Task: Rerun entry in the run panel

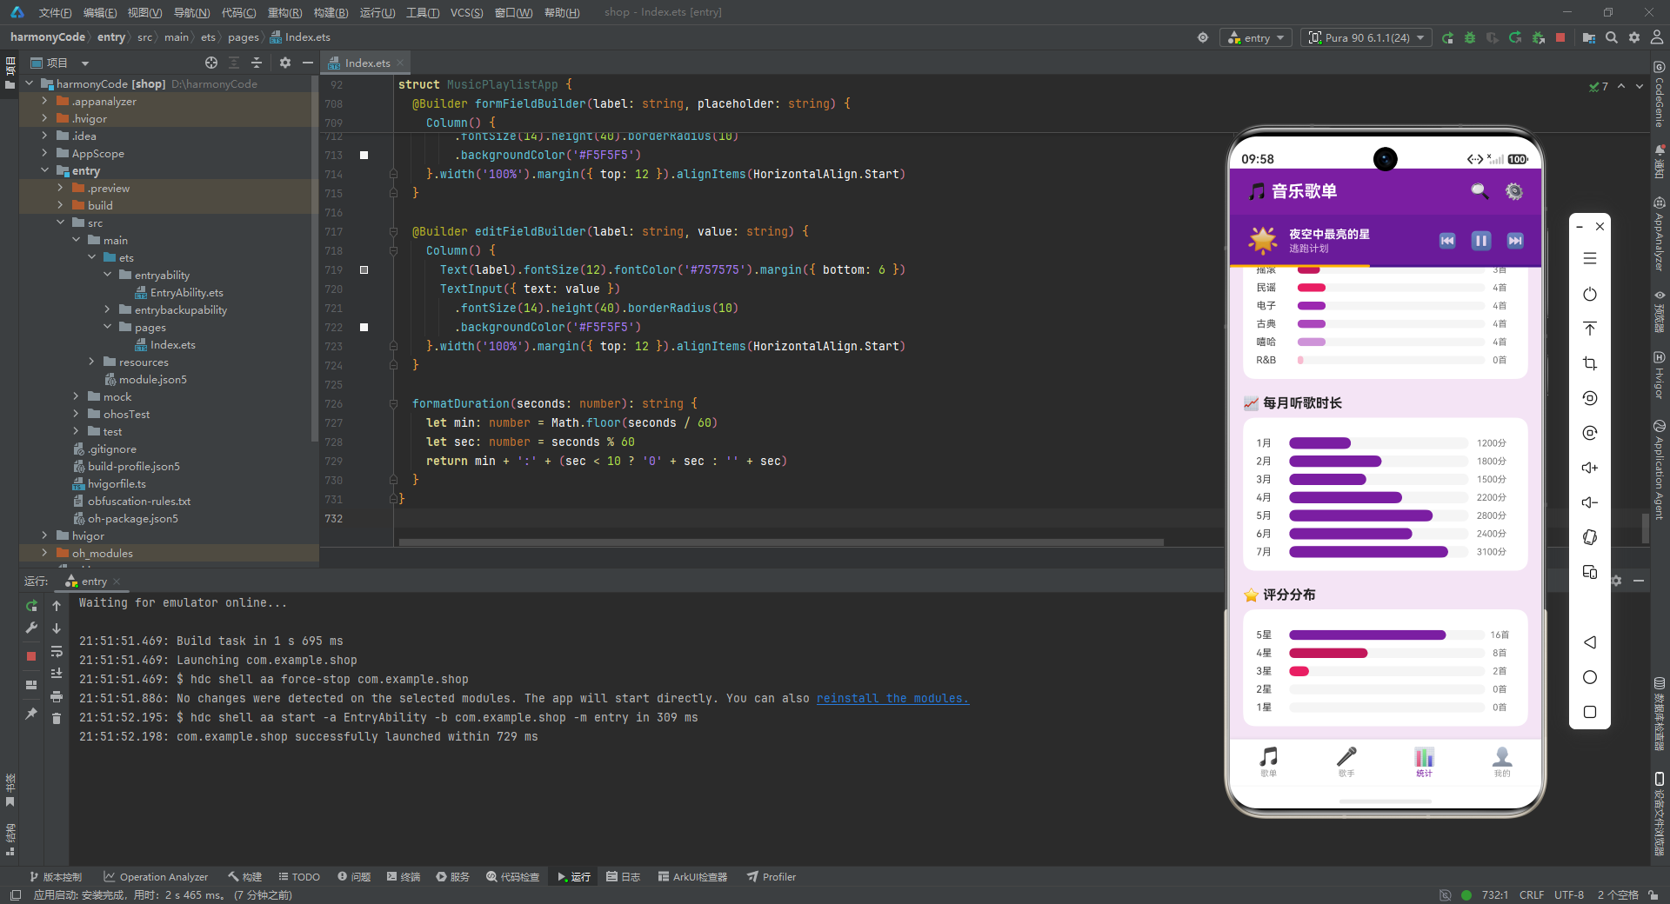Action: 31,606
